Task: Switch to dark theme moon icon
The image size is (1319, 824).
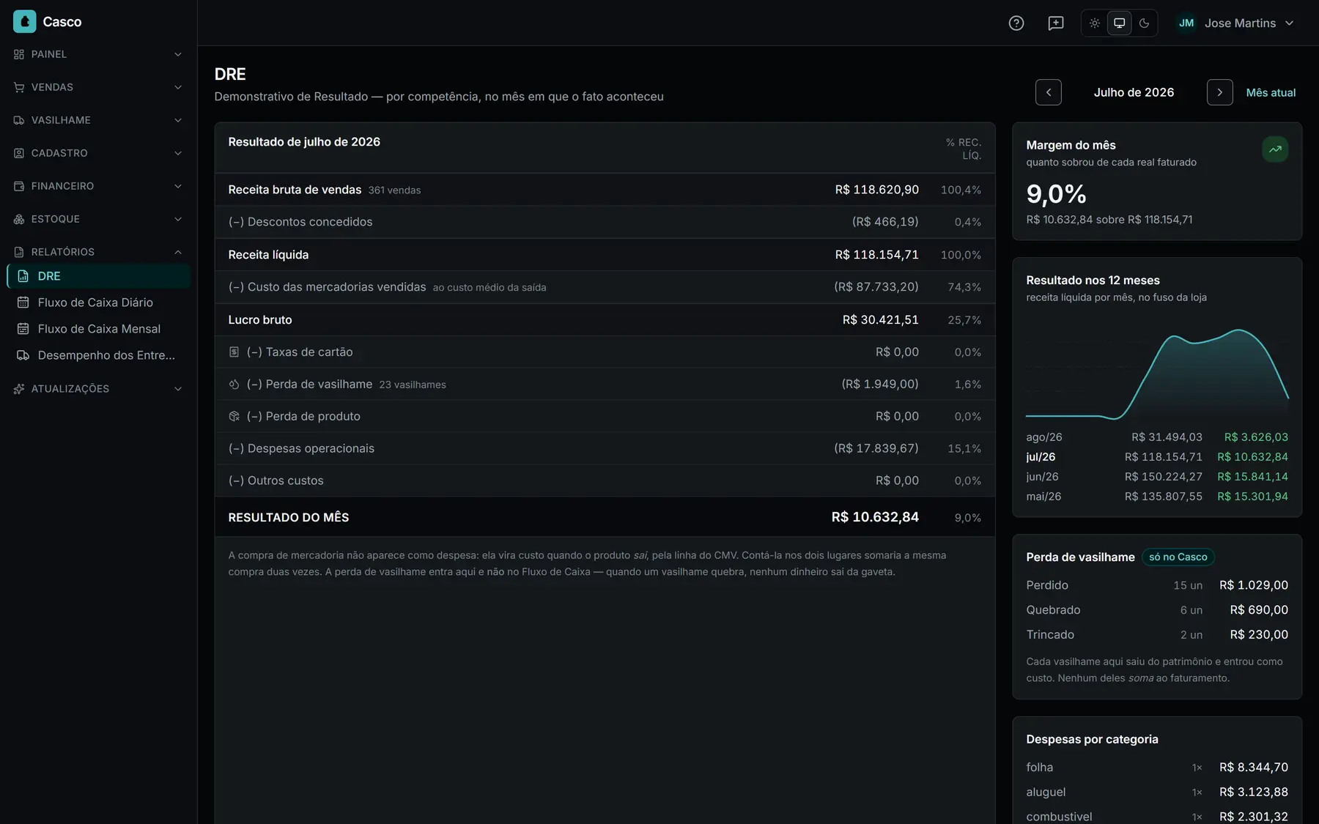Action: (1145, 23)
